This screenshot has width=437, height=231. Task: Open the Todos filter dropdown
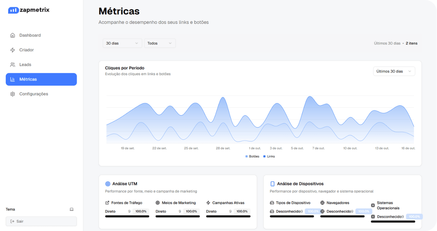click(x=160, y=43)
